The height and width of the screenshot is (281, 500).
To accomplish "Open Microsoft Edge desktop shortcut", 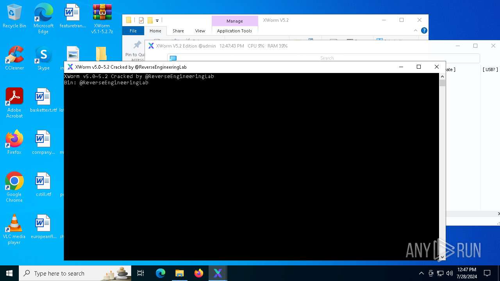I will [43, 18].
